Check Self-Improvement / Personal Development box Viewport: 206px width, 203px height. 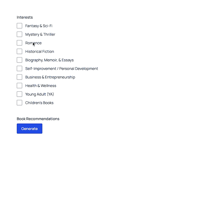(x=20, y=68)
